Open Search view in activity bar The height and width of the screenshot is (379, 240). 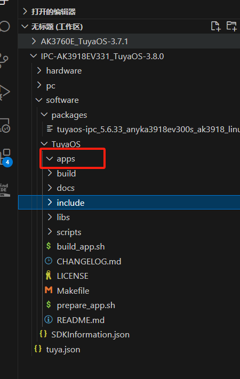click(x=5, y=26)
